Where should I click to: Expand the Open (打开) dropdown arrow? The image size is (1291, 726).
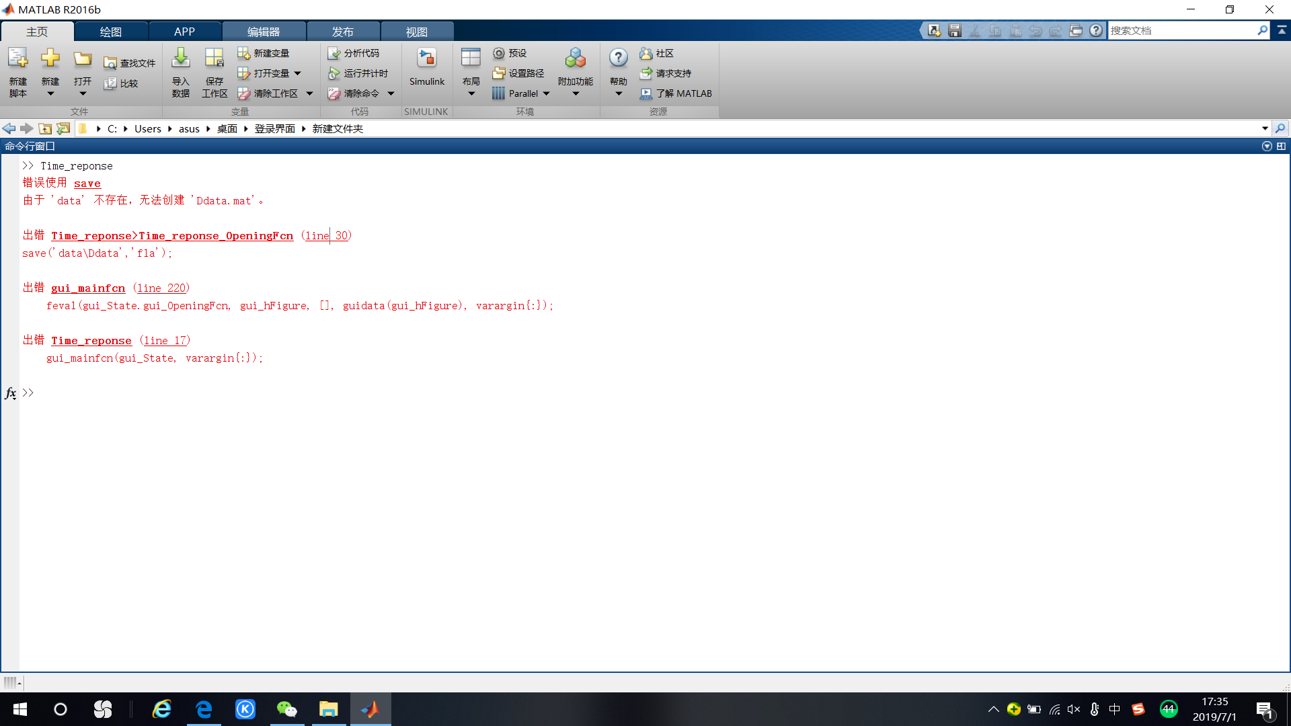tap(83, 94)
